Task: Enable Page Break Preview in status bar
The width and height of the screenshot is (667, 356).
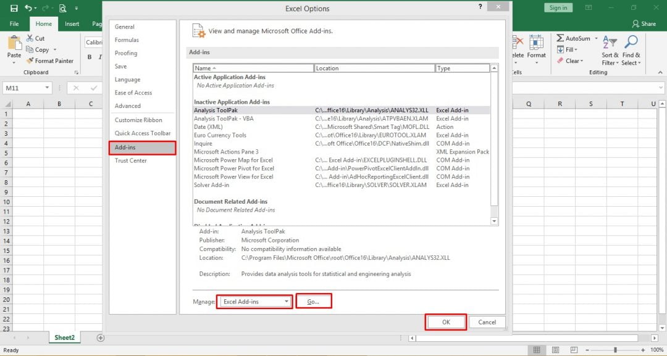Action: [574, 350]
